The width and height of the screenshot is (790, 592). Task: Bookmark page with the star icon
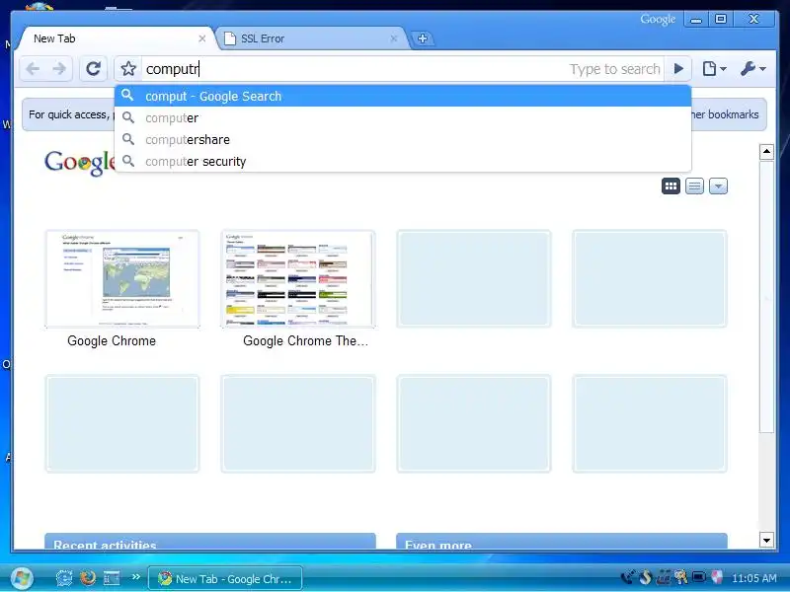pyautogui.click(x=128, y=68)
